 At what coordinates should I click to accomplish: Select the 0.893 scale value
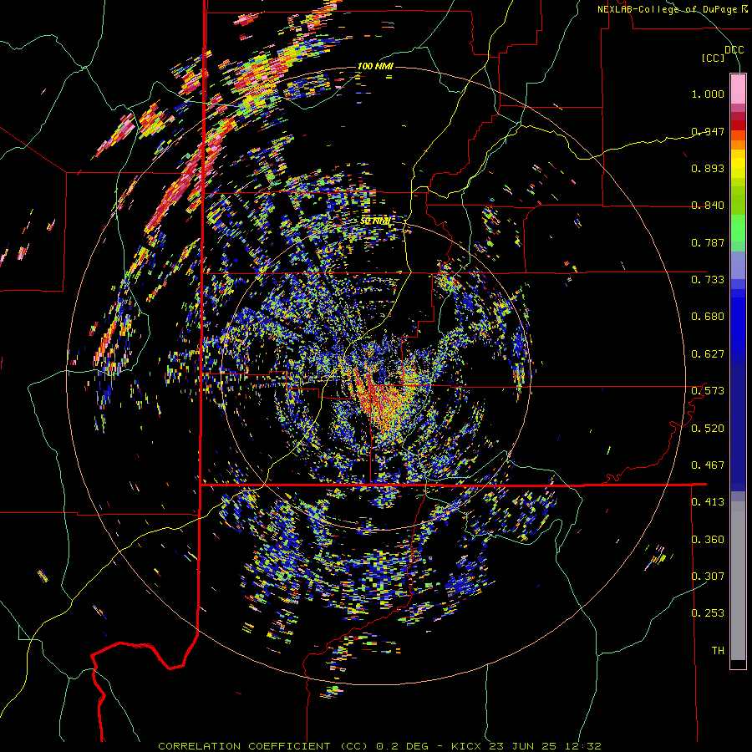coord(708,168)
